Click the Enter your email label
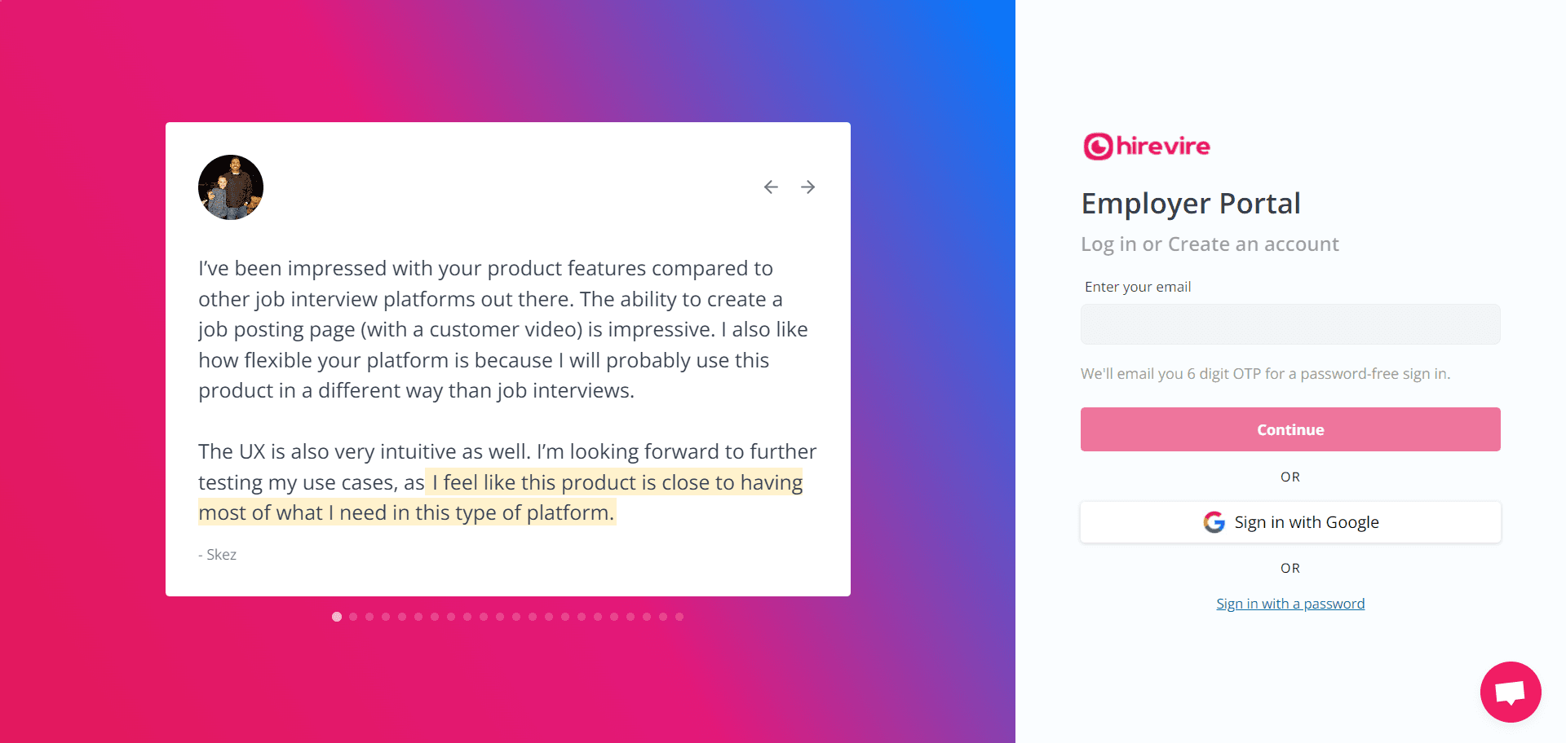1566x743 pixels. (1138, 287)
